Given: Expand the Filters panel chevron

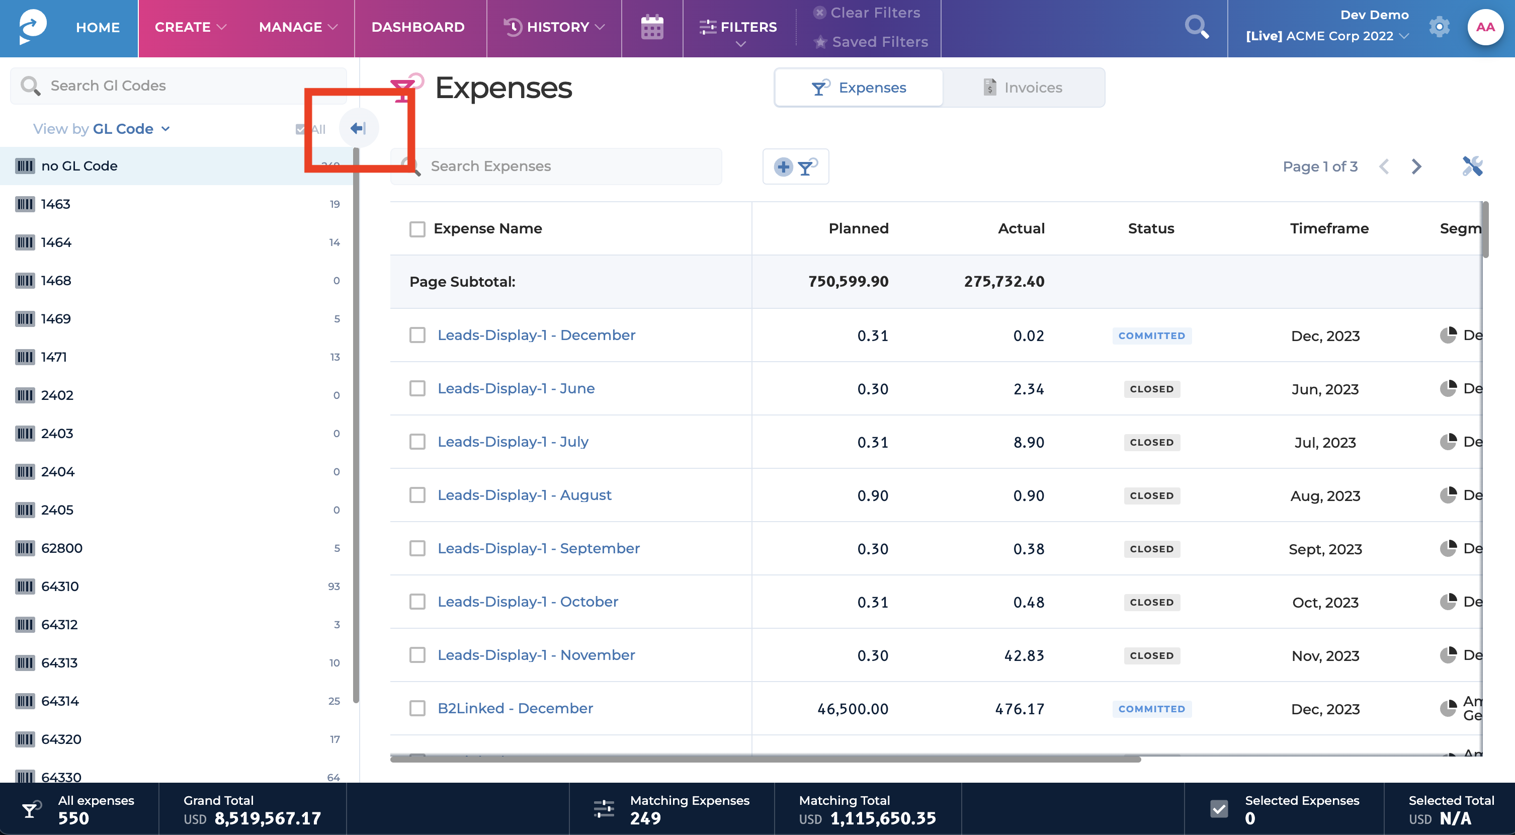Looking at the screenshot, I should point(741,44).
